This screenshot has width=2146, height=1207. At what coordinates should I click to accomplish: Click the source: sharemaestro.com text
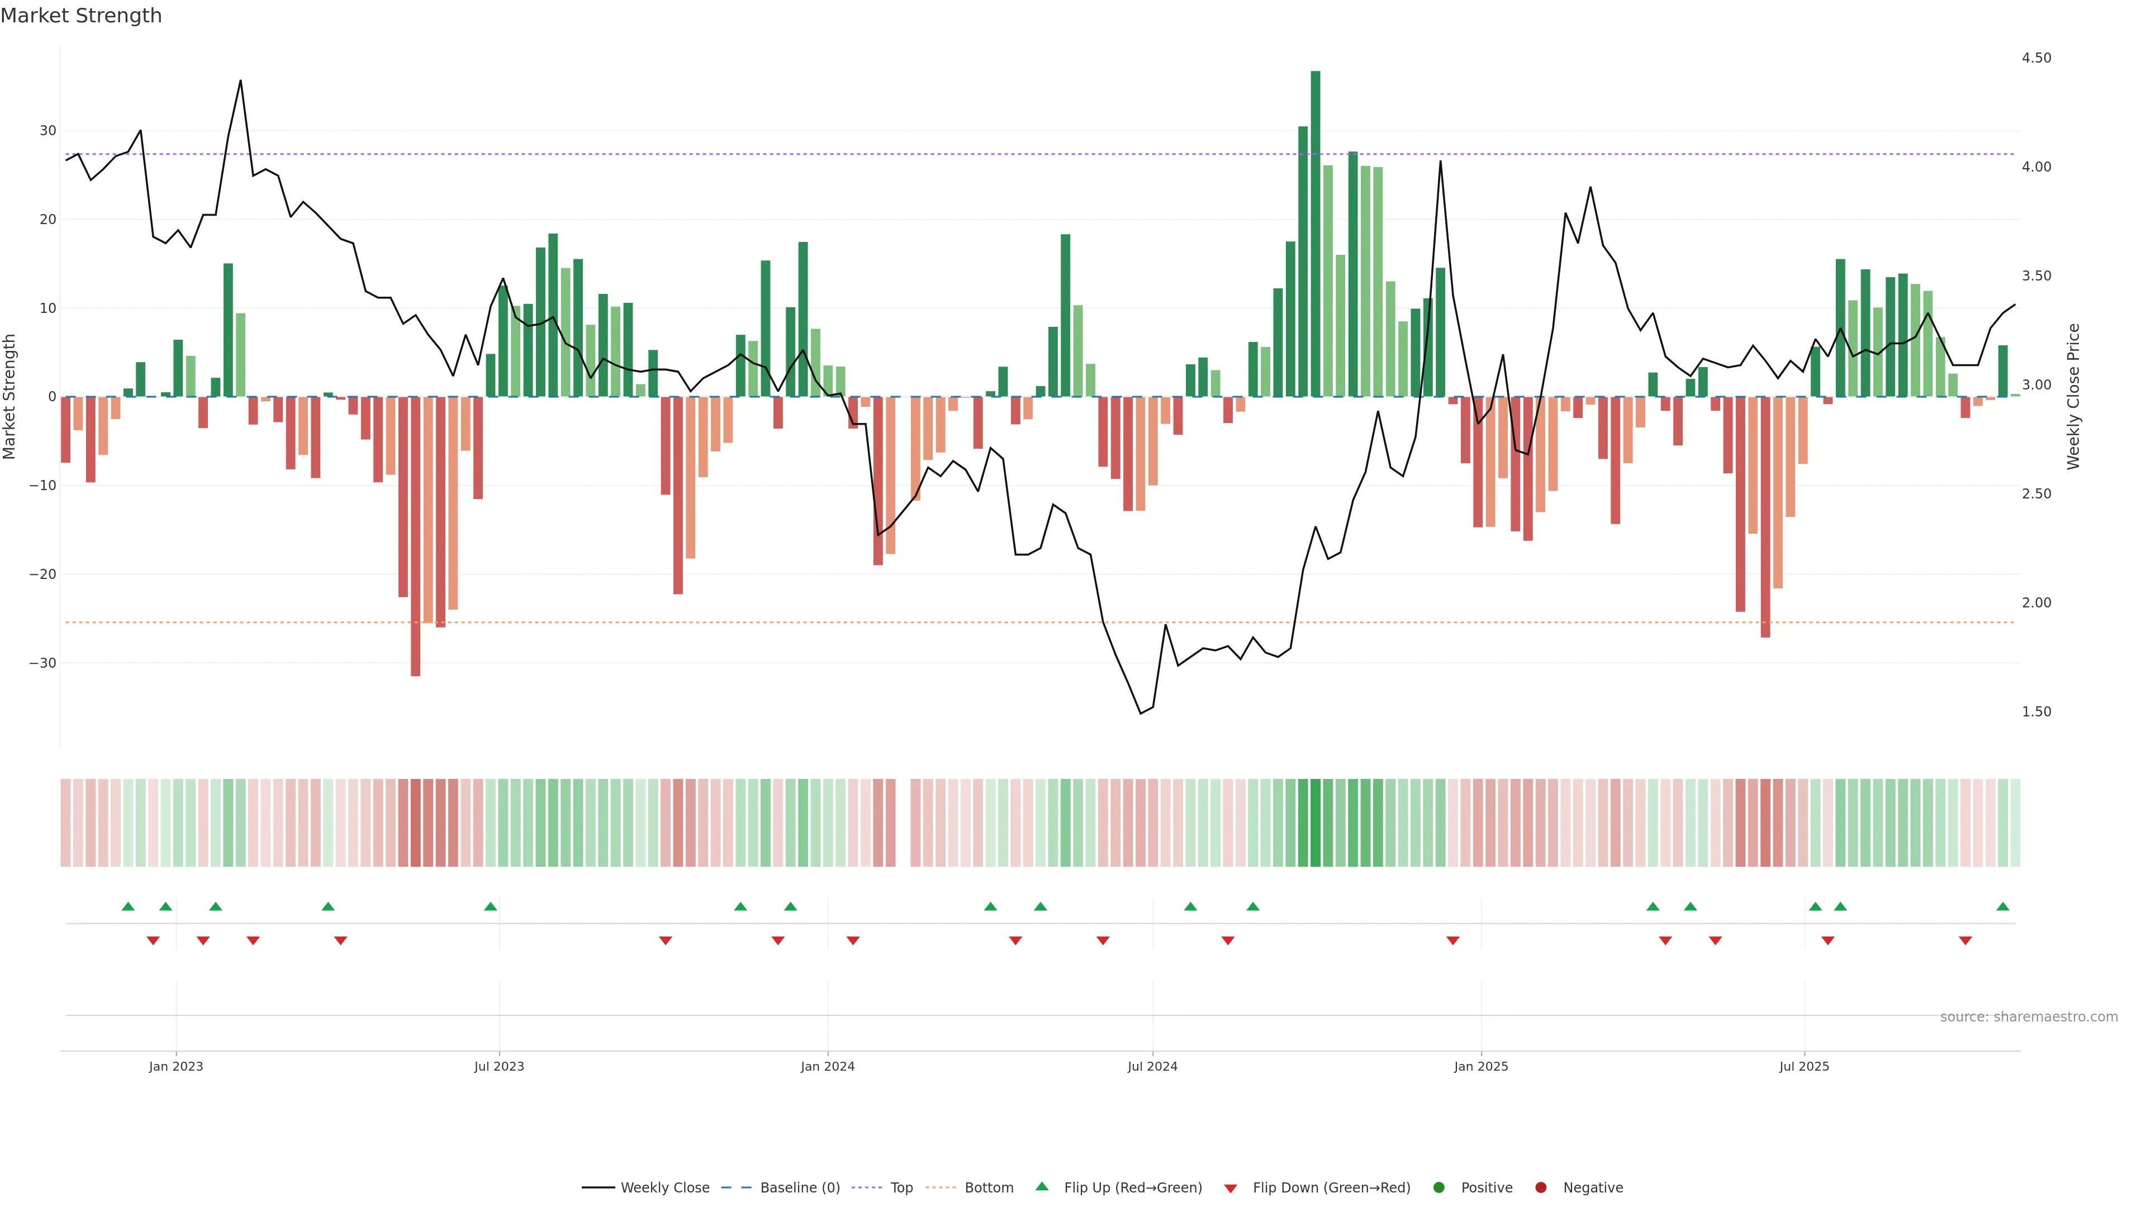[x=2029, y=1017]
